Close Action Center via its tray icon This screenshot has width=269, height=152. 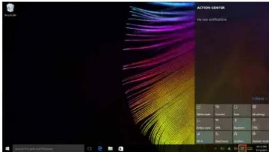pos(242,148)
